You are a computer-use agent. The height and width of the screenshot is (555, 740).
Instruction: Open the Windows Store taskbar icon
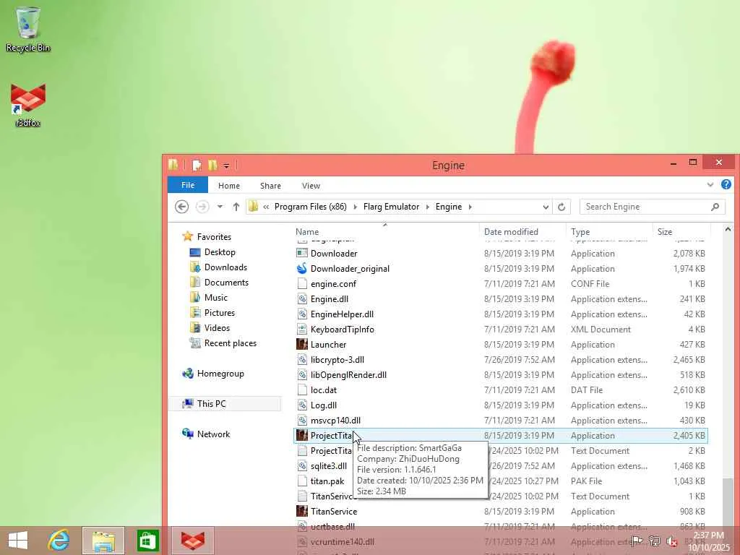click(x=147, y=541)
